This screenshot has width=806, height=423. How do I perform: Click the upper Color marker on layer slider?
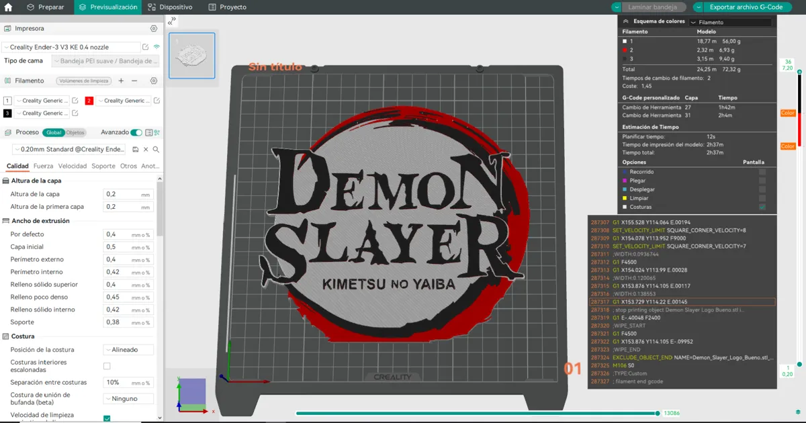(x=788, y=113)
